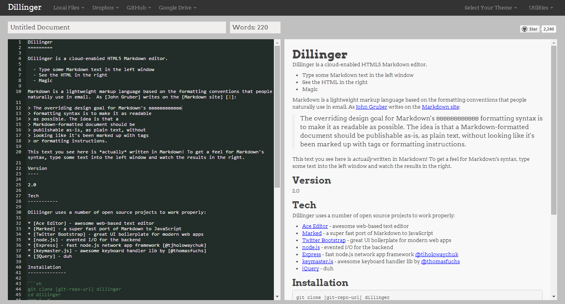Click the editor pane vertical scrollbar thumb

click(x=277, y=117)
